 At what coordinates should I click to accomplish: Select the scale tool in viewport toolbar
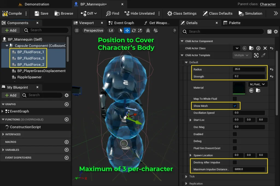click(140, 31)
